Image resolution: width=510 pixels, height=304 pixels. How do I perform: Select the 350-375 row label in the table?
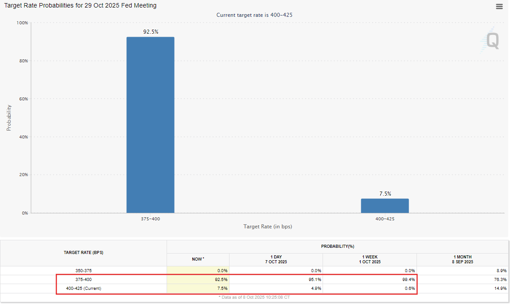pyautogui.click(x=84, y=270)
